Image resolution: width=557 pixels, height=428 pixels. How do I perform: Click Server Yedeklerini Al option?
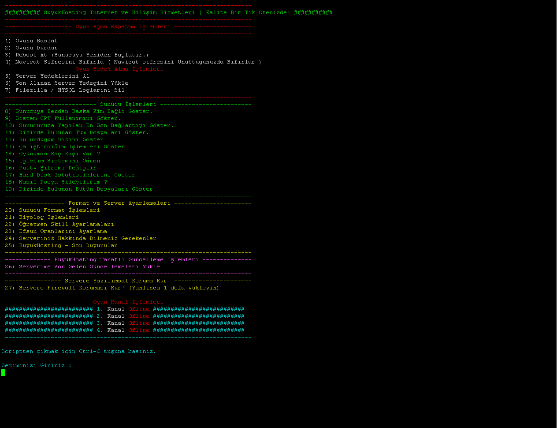tap(47, 76)
